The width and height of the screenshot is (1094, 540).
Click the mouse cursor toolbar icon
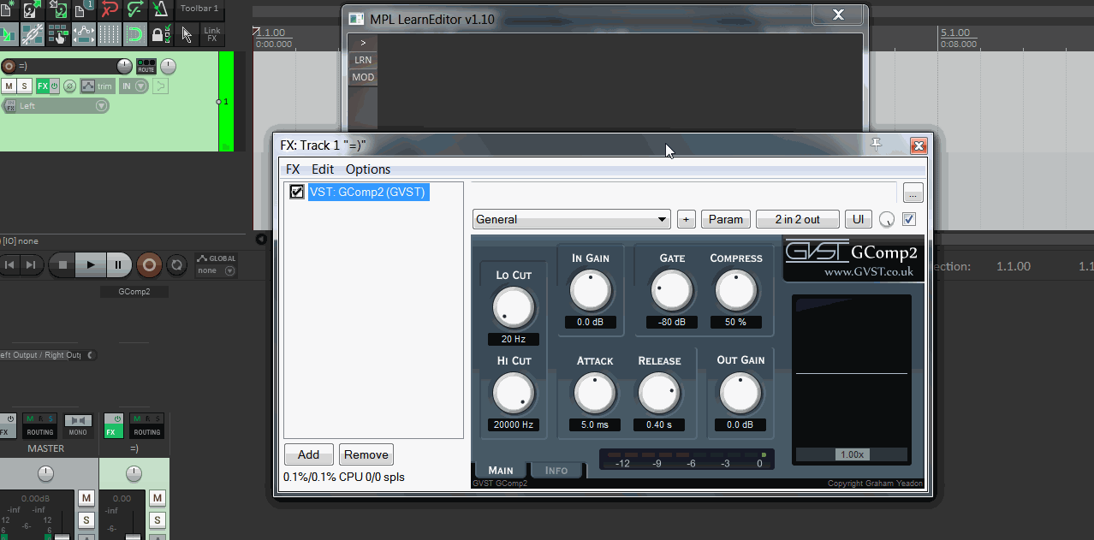click(x=187, y=35)
